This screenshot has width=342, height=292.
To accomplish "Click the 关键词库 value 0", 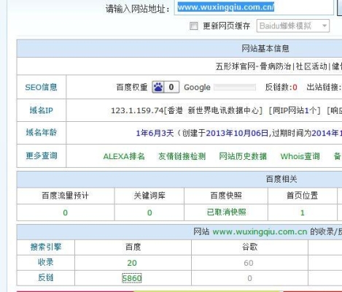I will coord(149,212).
